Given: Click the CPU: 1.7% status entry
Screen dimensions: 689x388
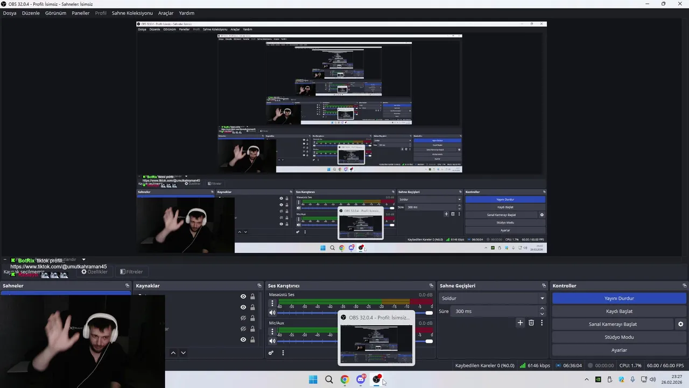Looking at the screenshot, I should point(630,365).
